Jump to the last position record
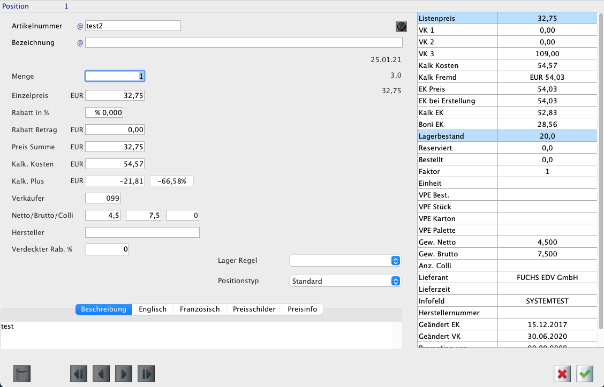Screen dimensions: 604x387 coord(146,373)
